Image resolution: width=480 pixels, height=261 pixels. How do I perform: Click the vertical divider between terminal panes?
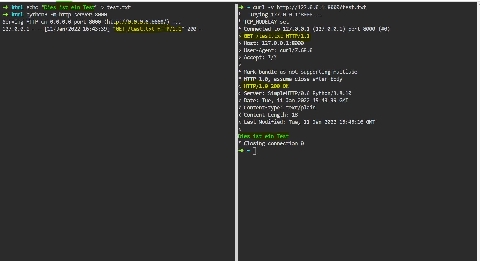(x=236, y=131)
